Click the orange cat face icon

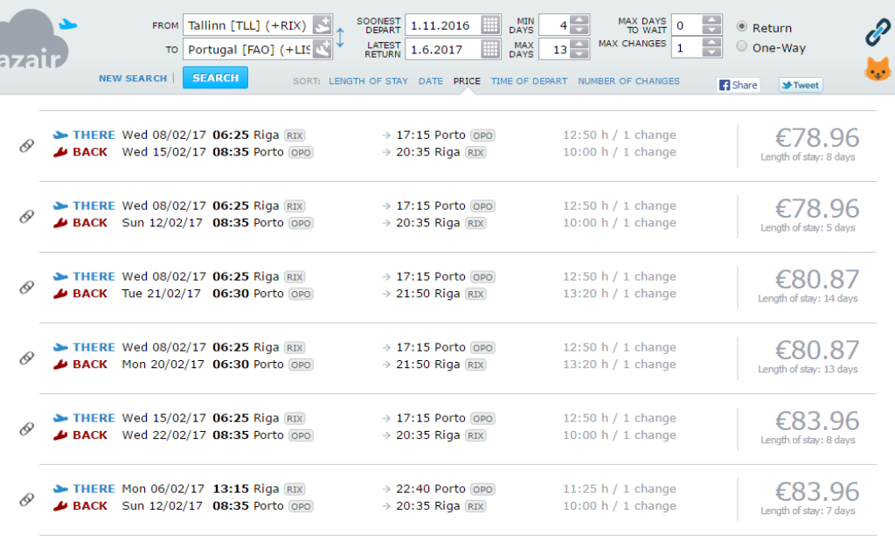coord(877,70)
